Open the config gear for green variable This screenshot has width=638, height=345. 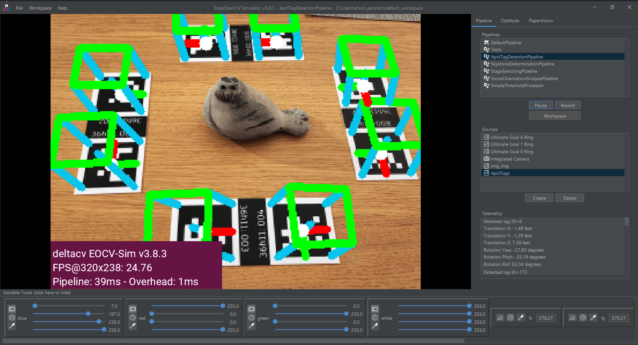(251, 318)
